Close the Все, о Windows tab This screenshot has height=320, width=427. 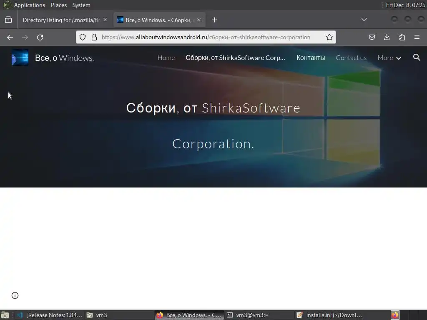coord(199,20)
